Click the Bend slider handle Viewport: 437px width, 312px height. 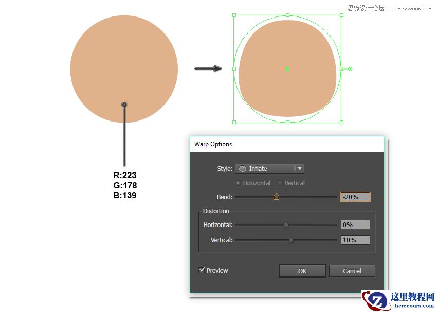[276, 197]
